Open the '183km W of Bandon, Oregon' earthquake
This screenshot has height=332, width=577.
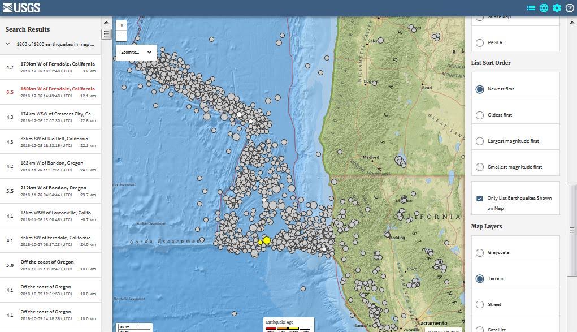(x=50, y=166)
